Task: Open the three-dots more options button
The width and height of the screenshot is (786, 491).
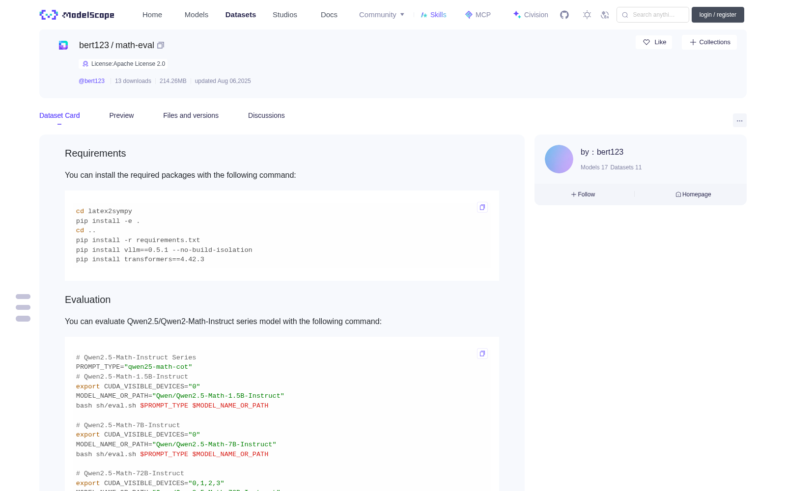Action: click(x=740, y=120)
